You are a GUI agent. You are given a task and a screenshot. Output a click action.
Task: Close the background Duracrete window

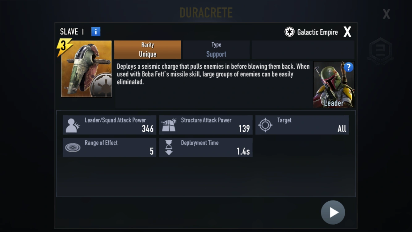click(386, 14)
